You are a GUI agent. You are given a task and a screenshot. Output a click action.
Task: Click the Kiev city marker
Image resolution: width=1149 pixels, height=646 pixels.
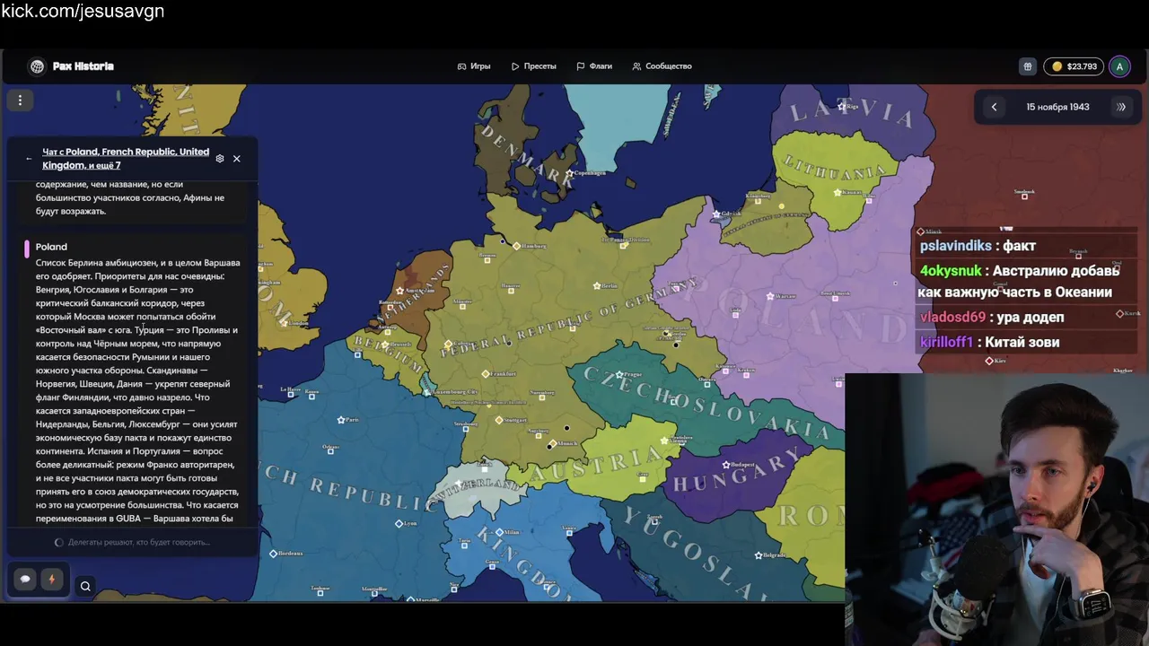989,361
